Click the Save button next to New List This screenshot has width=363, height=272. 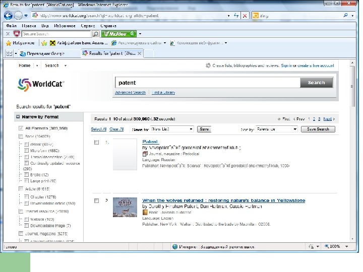tap(204, 129)
